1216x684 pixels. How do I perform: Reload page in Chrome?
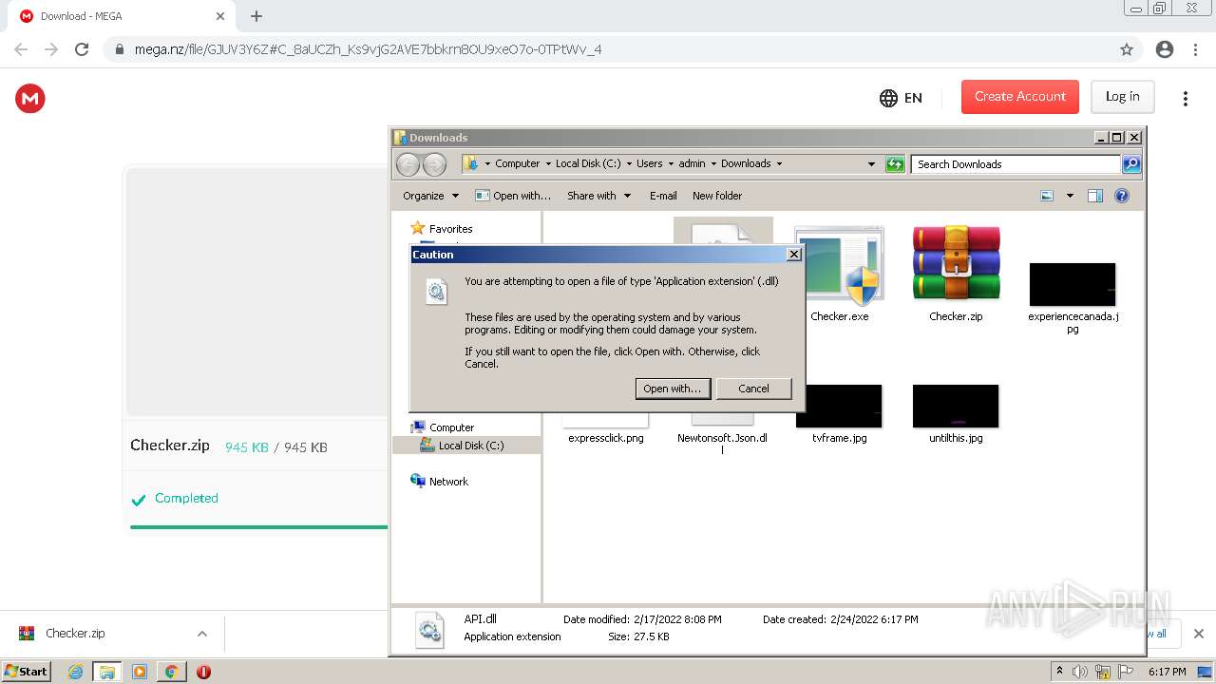pyautogui.click(x=82, y=49)
